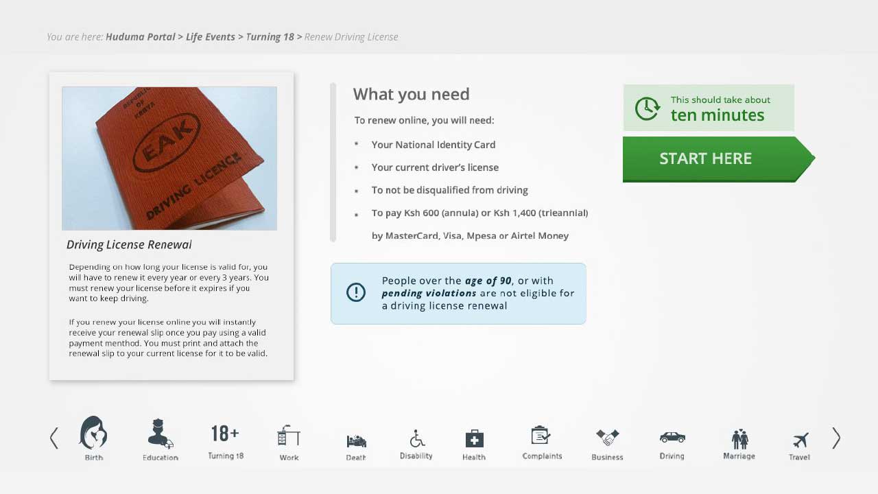The height and width of the screenshot is (494, 878).
Task: Click the clock icon beside ten minutes
Action: [x=647, y=108]
